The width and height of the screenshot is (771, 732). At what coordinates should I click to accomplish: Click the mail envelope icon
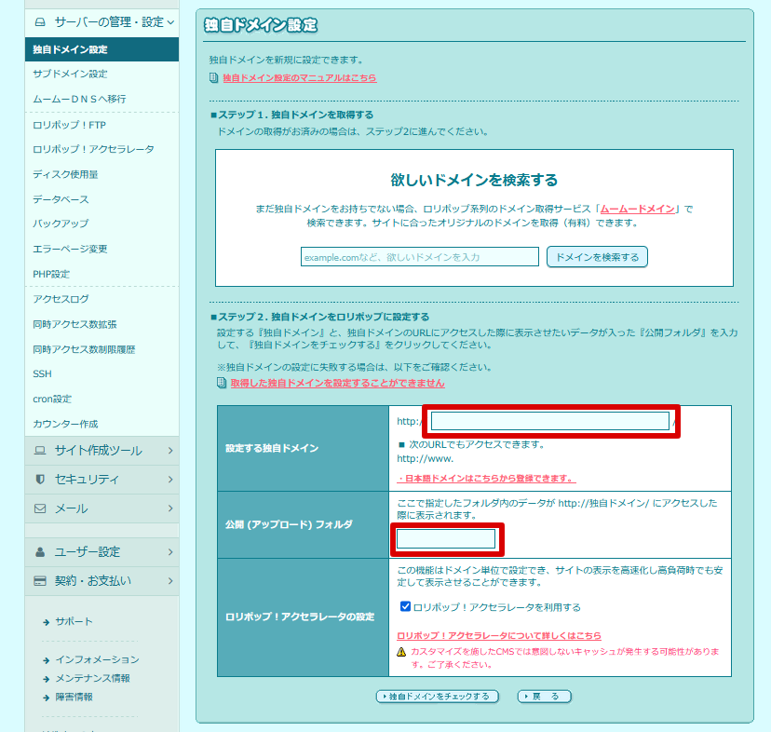click(39, 508)
